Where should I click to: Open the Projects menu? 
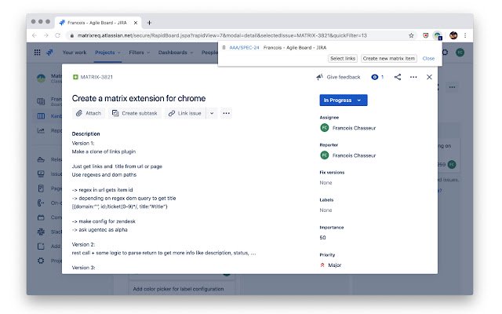point(107,53)
